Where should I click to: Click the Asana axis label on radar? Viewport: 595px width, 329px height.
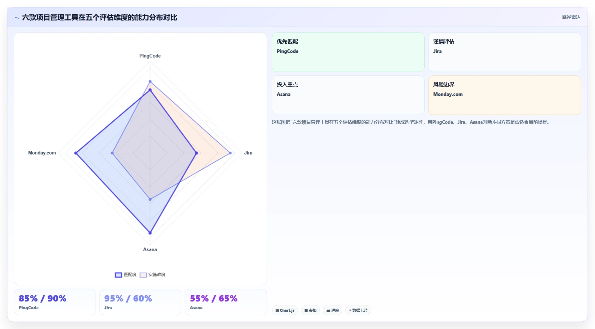tap(150, 249)
